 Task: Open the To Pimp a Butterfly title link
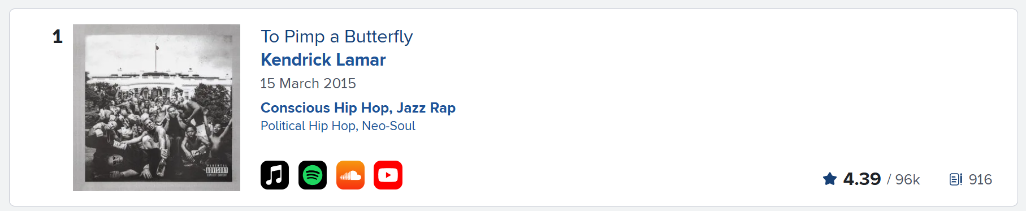click(x=337, y=37)
